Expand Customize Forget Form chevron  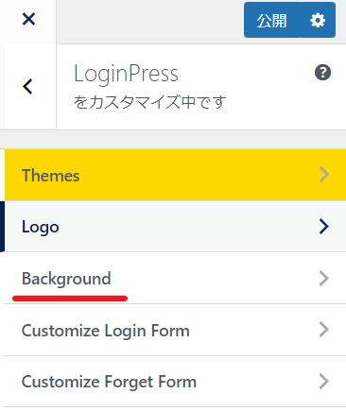tap(324, 382)
